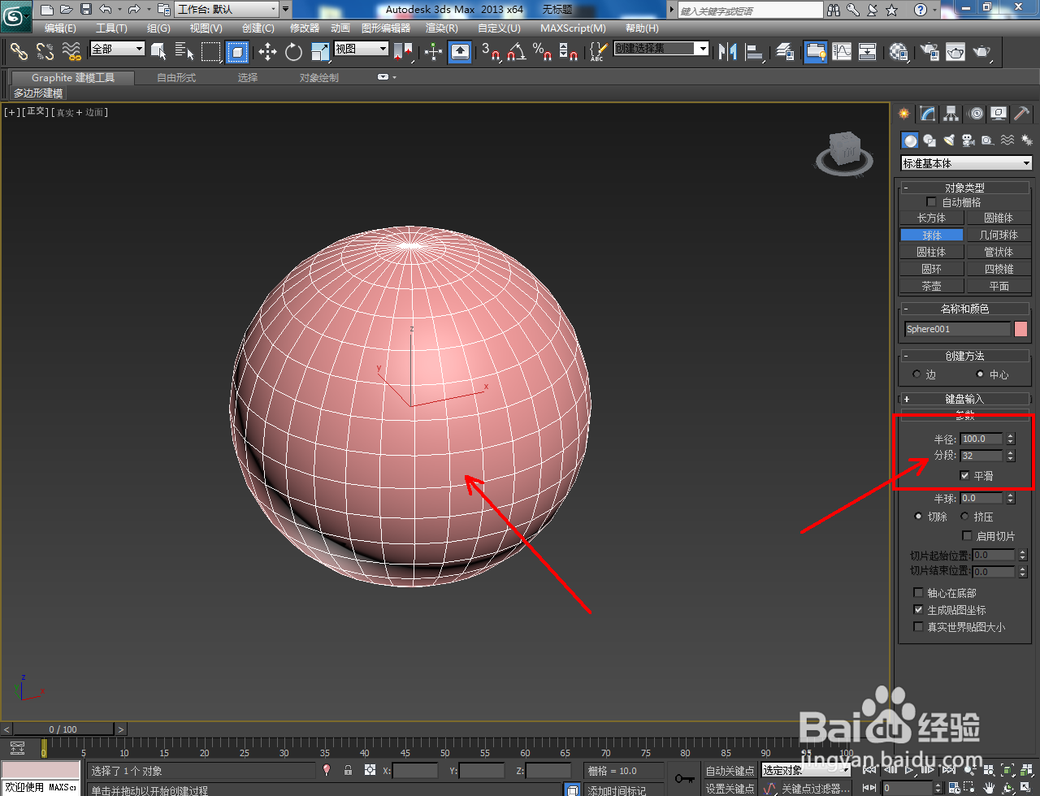Screen dimensions: 1040x796
Task: Open the 工作台 workspace dropdown
Action: [227, 10]
